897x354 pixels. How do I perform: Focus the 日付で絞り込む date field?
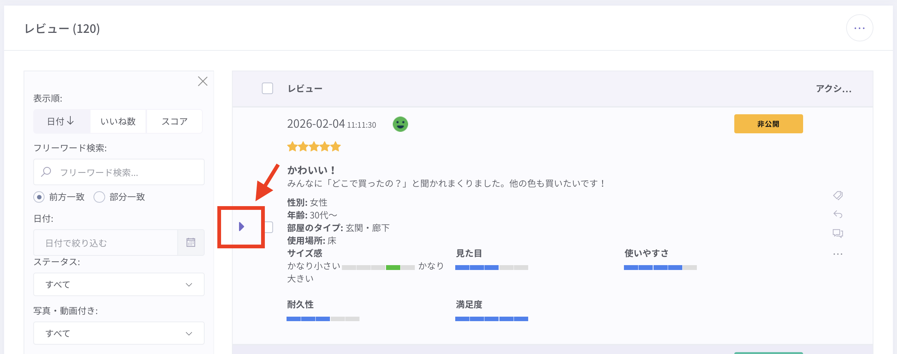coord(105,243)
